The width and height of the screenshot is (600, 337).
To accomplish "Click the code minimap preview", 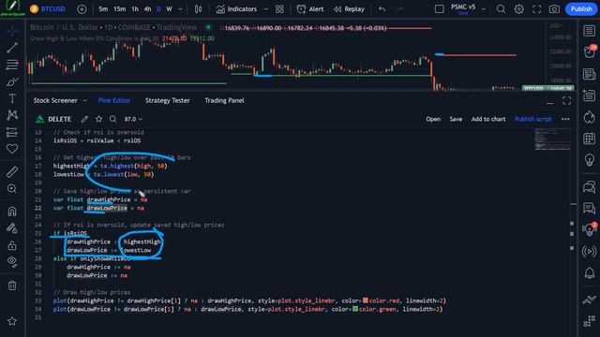I will [x=552, y=139].
